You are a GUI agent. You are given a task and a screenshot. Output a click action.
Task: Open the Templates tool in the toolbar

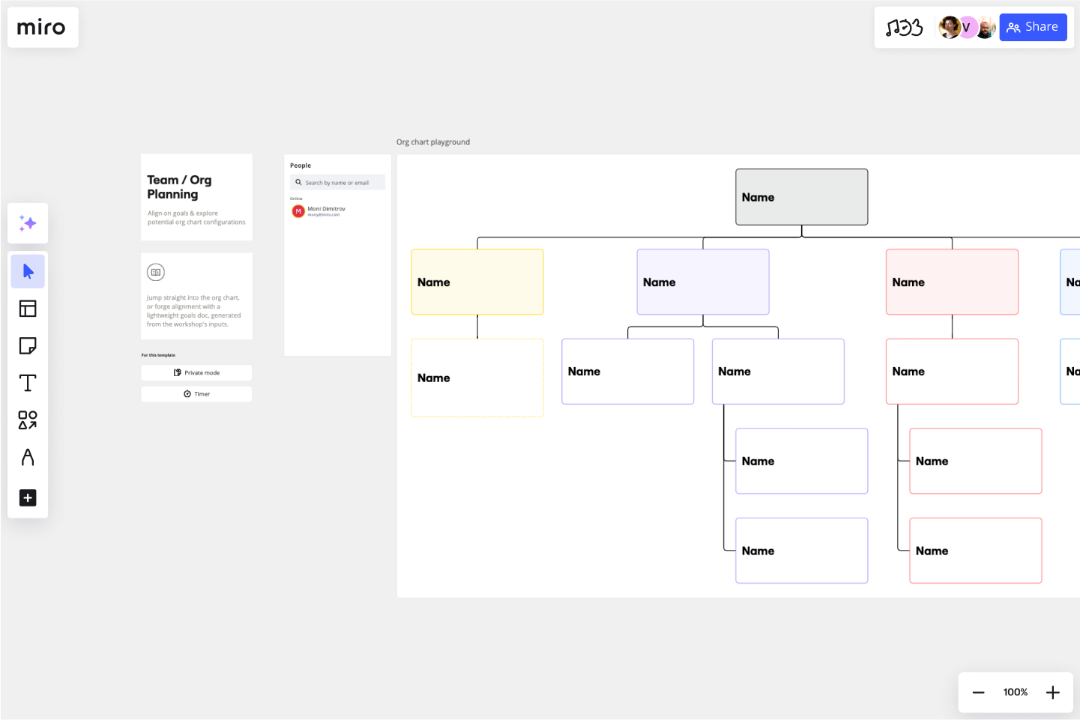coord(27,308)
